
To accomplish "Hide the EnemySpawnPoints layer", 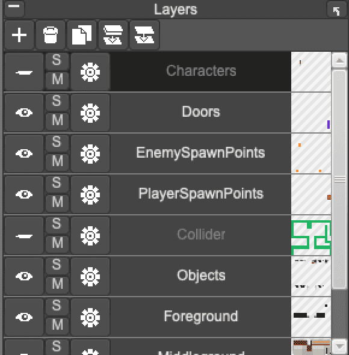I will (x=24, y=153).
